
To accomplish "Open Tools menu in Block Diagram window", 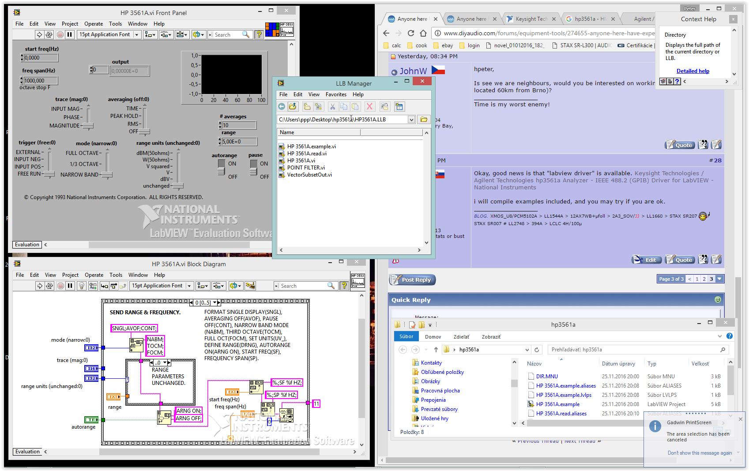I will pyautogui.click(x=116, y=275).
